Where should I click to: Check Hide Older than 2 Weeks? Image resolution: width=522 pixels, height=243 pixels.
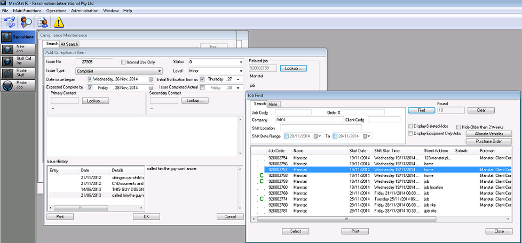click(x=459, y=127)
